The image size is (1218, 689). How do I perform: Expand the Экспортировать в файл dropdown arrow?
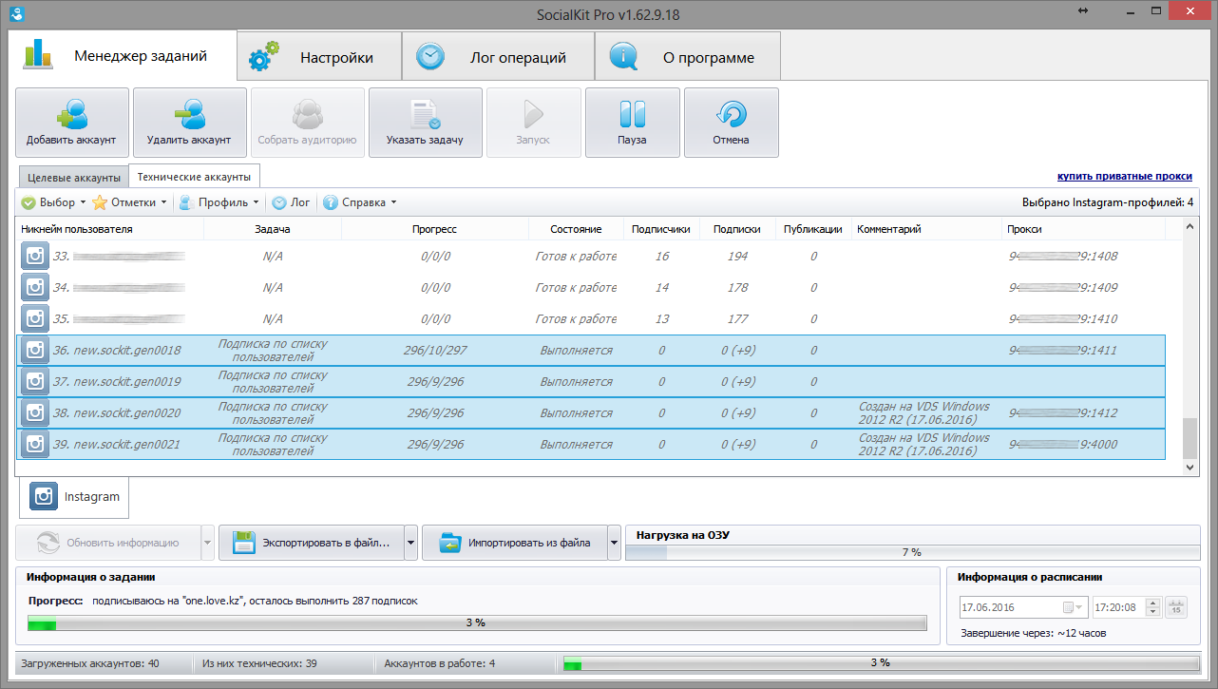(411, 543)
